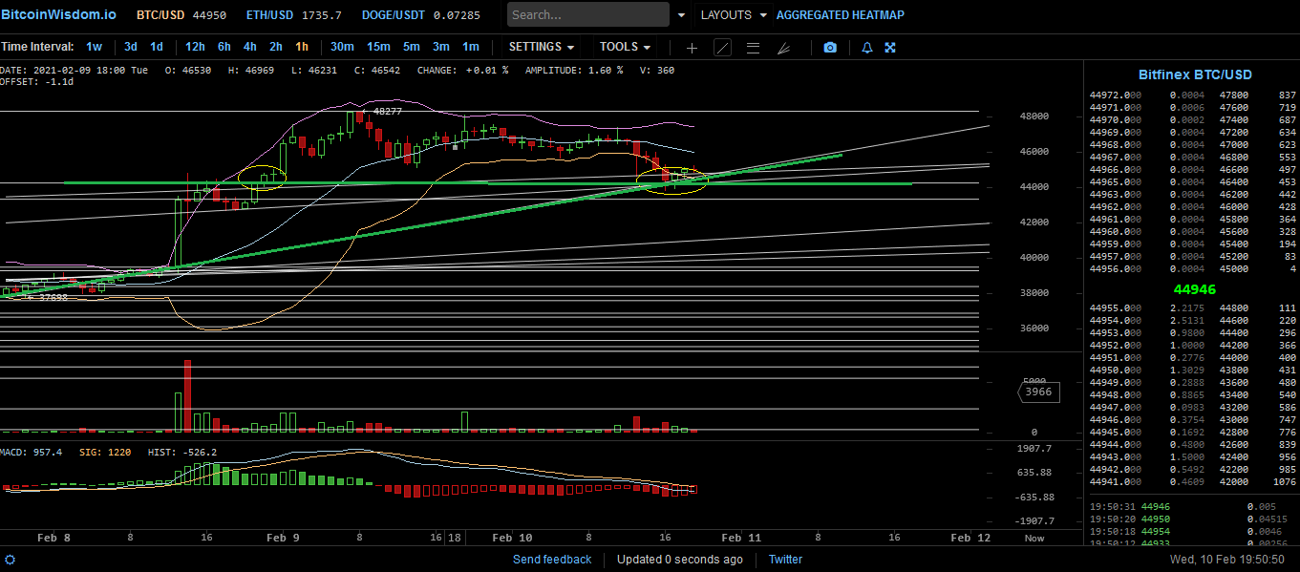Click the MACD: 957.4 indicator label
Viewport: 1300px width, 572px height.
point(32,452)
